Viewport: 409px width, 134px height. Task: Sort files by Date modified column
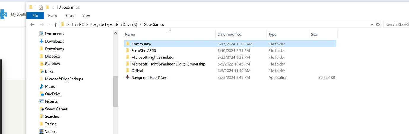pos(229,34)
